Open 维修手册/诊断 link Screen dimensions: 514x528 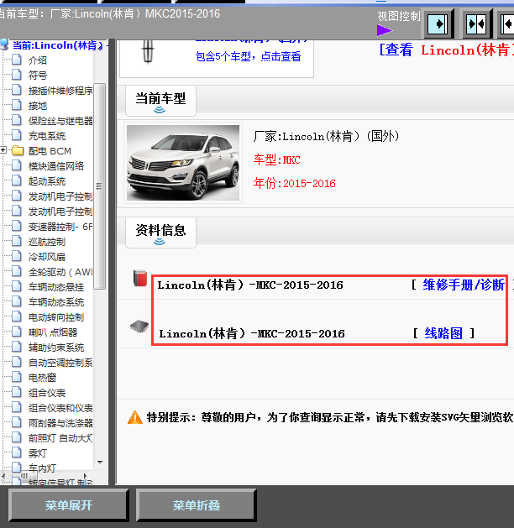click(x=464, y=285)
